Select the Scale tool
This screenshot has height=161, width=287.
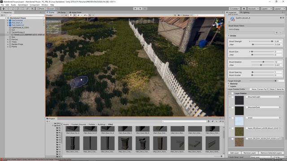tap(18, 8)
